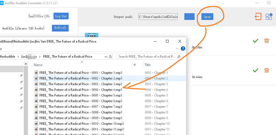276x135 pixels.
Task: Click the Chapter 3.mp3 file icon
Action: click(x=36, y=84)
